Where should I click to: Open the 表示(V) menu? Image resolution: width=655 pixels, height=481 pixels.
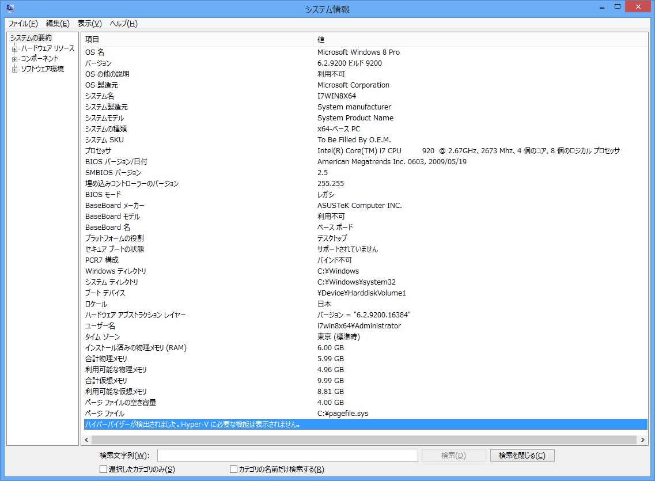(90, 24)
